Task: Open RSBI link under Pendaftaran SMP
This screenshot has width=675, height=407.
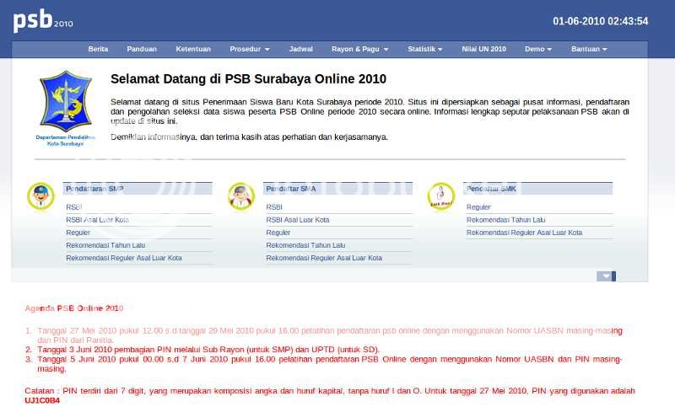Action: [74, 207]
